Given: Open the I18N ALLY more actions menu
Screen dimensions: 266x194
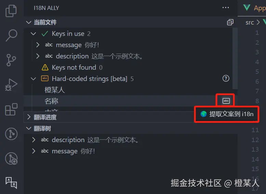Looking at the screenshot, I should pos(225,8).
